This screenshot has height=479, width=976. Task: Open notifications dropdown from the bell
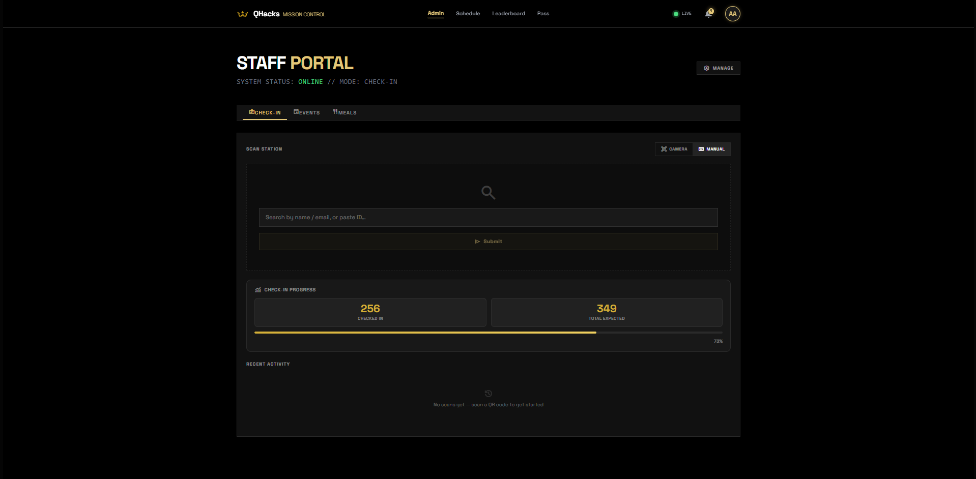[x=707, y=14]
